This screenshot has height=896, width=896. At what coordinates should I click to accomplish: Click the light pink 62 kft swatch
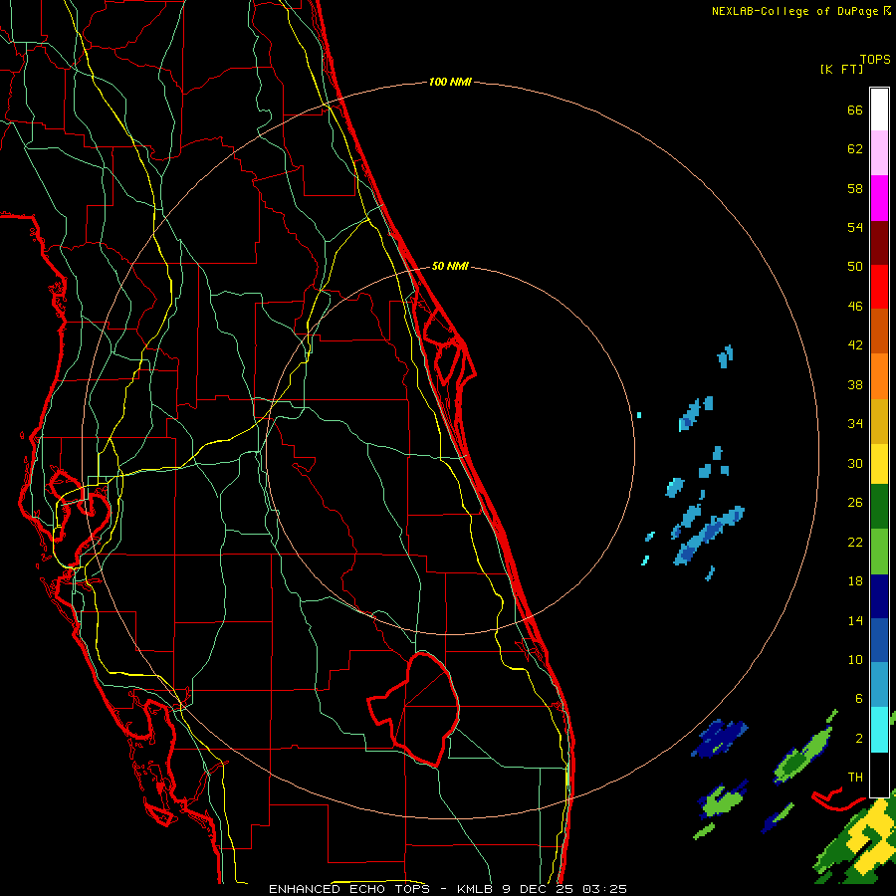pyautogui.click(x=879, y=153)
